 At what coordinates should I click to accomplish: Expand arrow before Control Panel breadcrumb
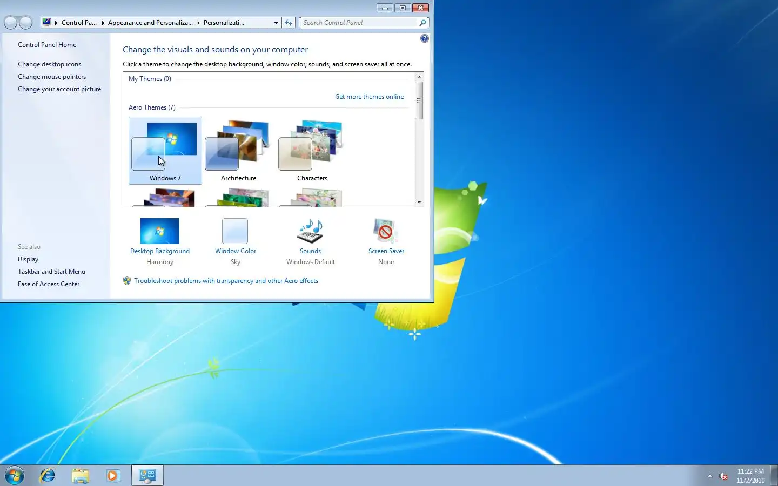(x=56, y=23)
